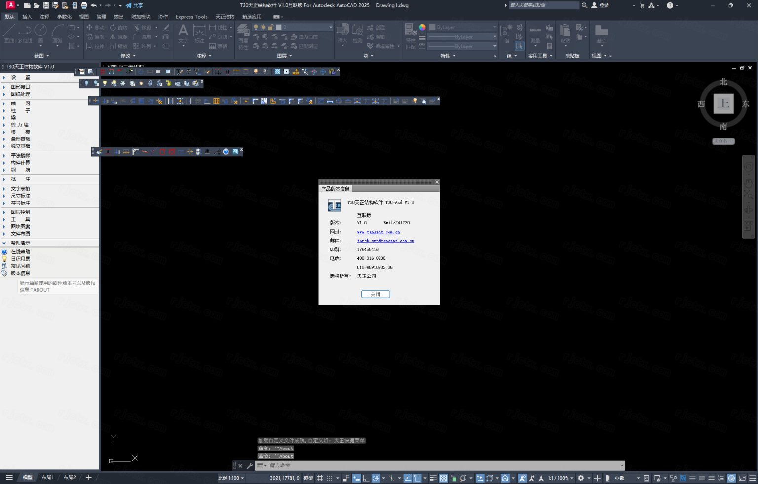
Task: Toggle annotation visibility in status bar
Action: [x=522, y=478]
